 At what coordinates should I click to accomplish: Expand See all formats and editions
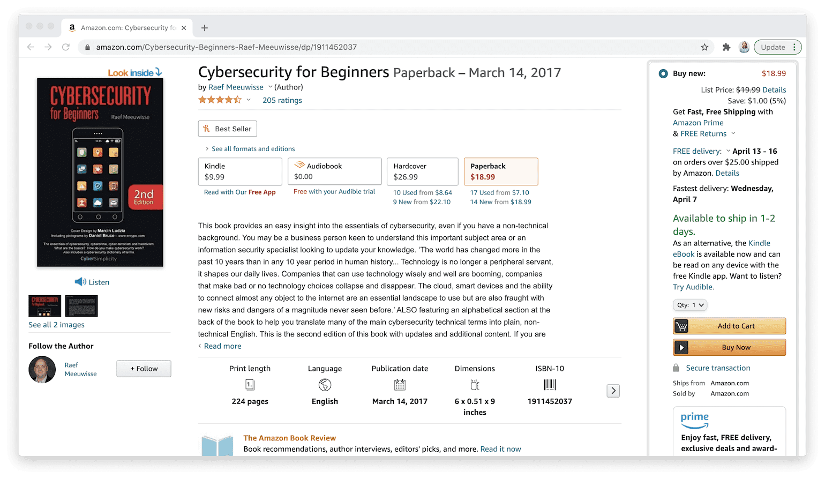coord(250,149)
